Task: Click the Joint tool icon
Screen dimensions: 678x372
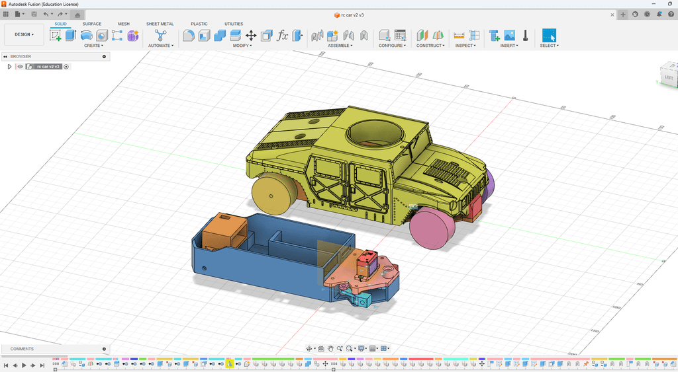Action: click(x=317, y=36)
